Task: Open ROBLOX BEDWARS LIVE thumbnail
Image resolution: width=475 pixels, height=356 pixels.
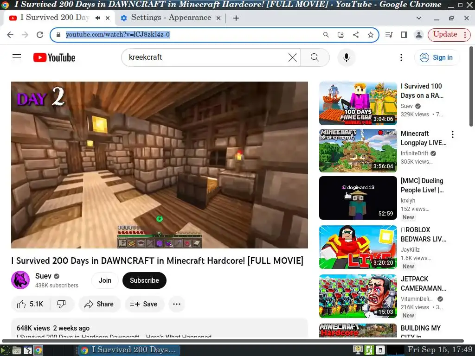Action: (x=358, y=247)
